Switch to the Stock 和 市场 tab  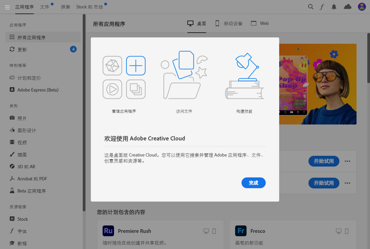(89, 7)
